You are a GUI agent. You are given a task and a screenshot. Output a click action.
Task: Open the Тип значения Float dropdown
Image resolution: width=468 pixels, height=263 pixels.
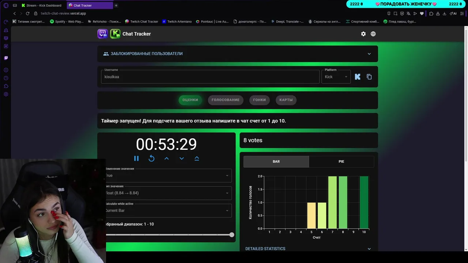[x=168, y=193]
